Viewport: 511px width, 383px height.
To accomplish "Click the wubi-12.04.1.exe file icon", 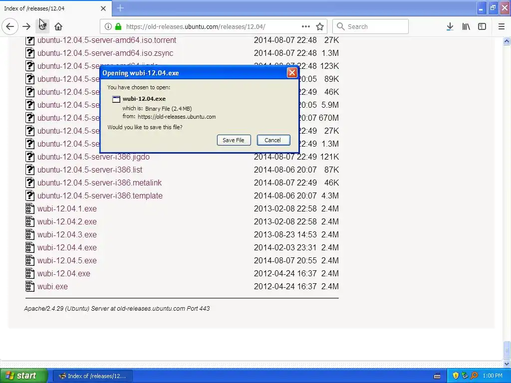I will coord(29,208).
